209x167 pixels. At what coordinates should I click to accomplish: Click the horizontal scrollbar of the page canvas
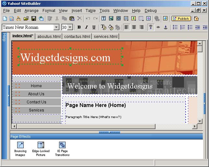tap(81, 126)
